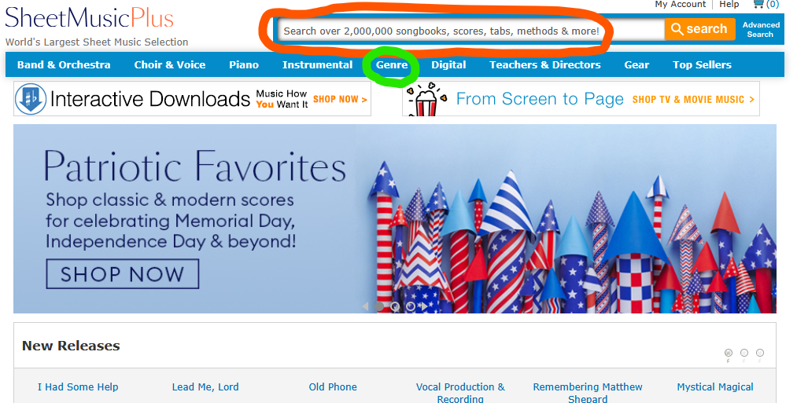The image size is (797, 403).
Task: Click the Interactive Downloads banner title
Action: coord(150,100)
